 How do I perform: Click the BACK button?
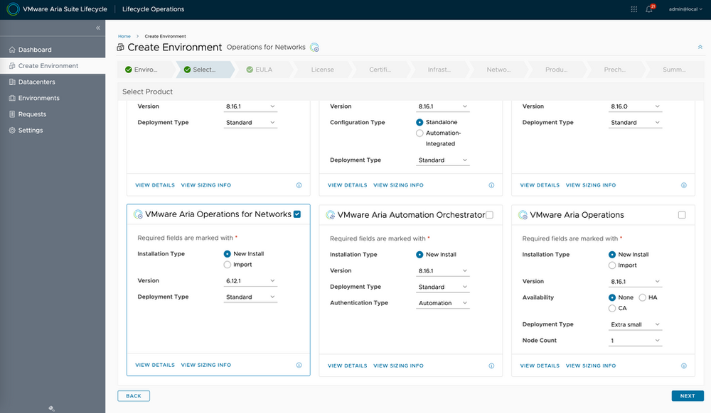tap(134, 396)
